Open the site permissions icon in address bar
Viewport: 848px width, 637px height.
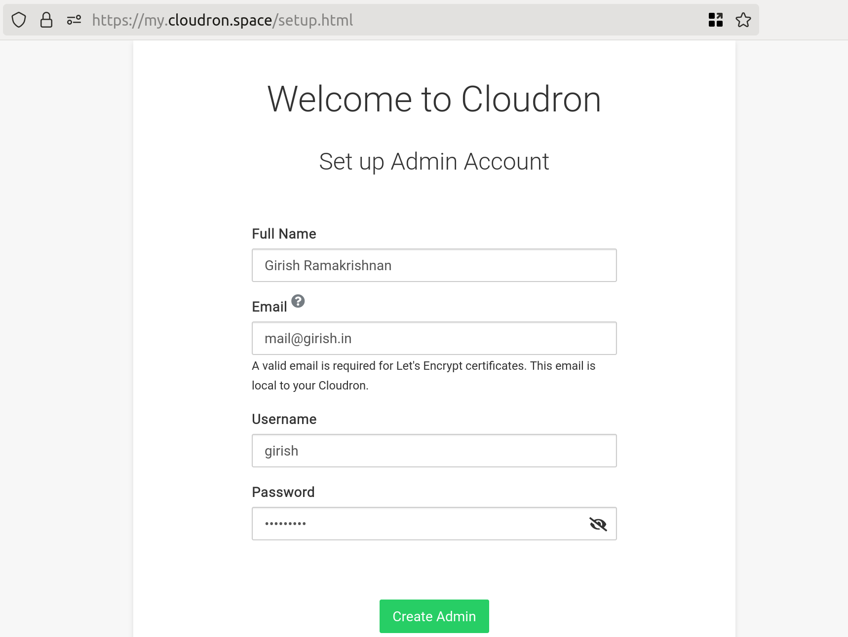pyautogui.click(x=74, y=20)
